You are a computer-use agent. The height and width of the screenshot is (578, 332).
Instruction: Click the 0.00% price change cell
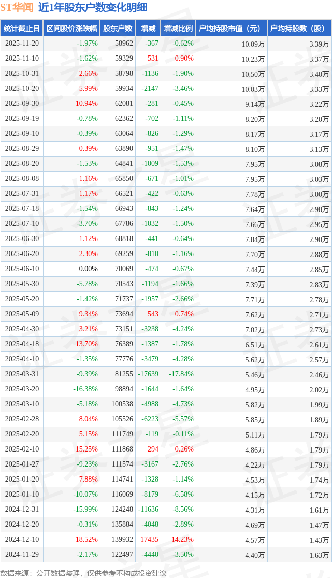tap(88, 269)
